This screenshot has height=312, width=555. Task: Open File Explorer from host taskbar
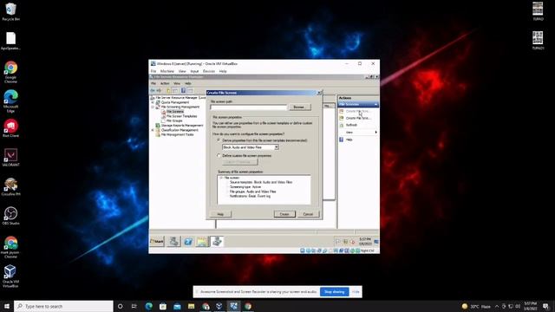click(191, 306)
